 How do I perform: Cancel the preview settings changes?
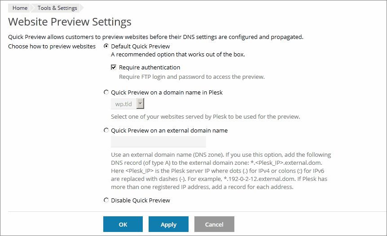tap(214, 224)
